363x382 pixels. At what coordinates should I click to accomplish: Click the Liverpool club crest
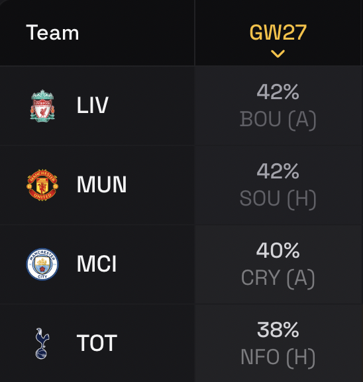pyautogui.click(x=42, y=106)
